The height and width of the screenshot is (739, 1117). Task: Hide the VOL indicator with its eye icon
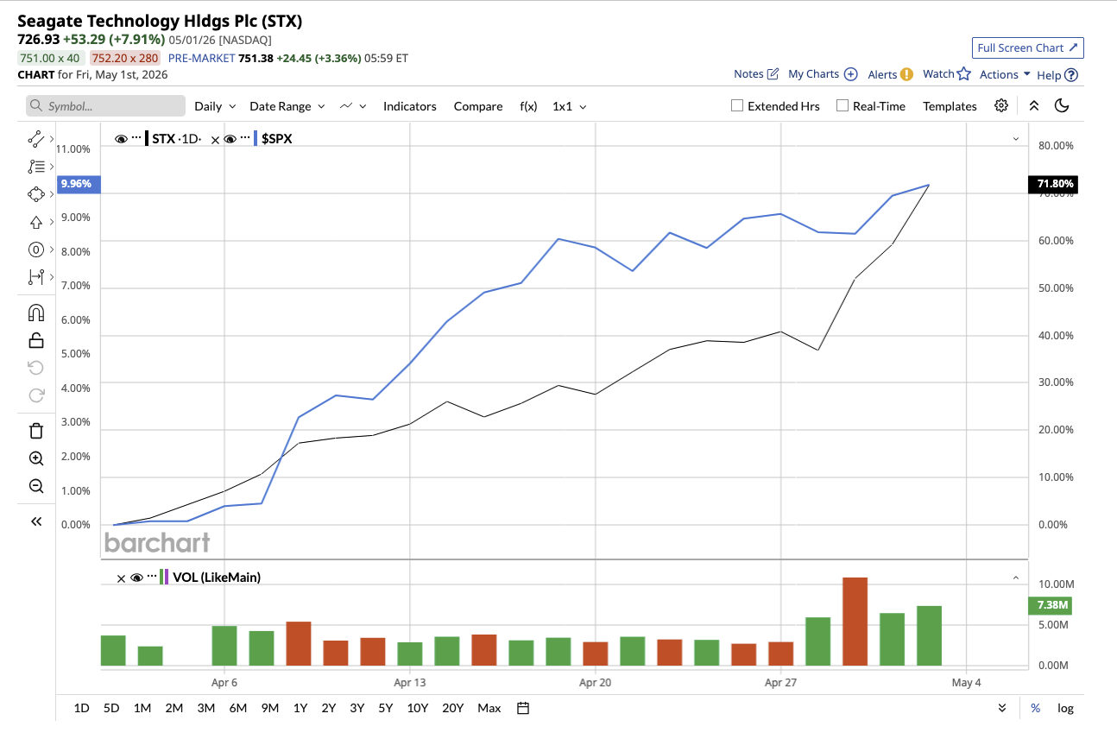[136, 578]
